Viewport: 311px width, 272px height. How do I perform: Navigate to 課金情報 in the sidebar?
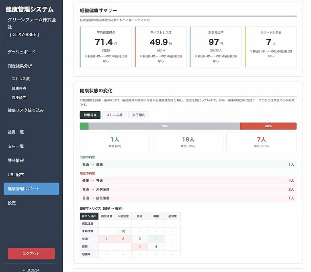pos(16,160)
